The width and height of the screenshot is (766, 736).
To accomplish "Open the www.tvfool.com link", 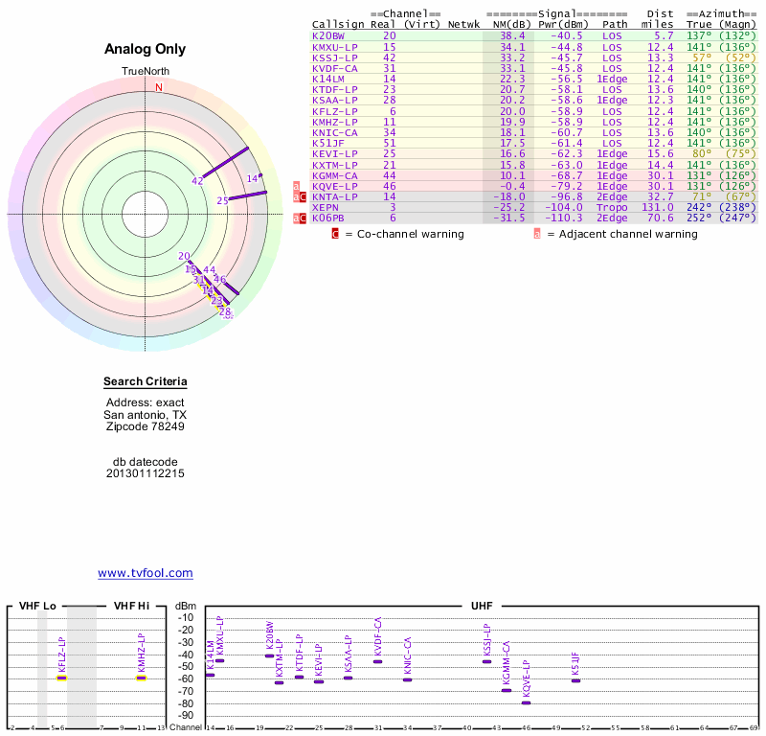I will (x=146, y=573).
